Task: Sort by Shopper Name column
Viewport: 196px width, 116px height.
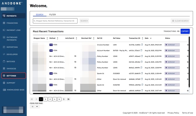Action: pyautogui.click(x=47, y=38)
